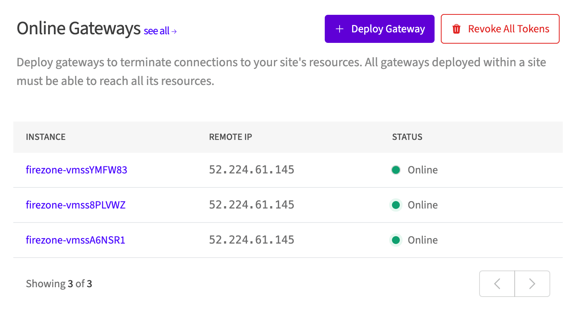Click the STATUS column header
Screen dimensions: 569x311
pyautogui.click(x=407, y=137)
